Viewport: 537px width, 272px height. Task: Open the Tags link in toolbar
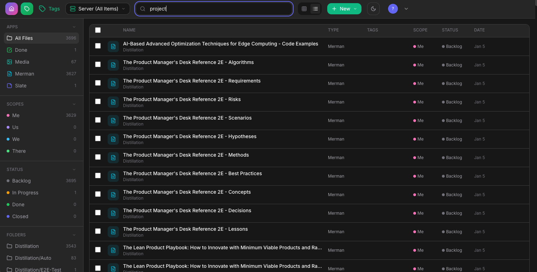point(50,9)
